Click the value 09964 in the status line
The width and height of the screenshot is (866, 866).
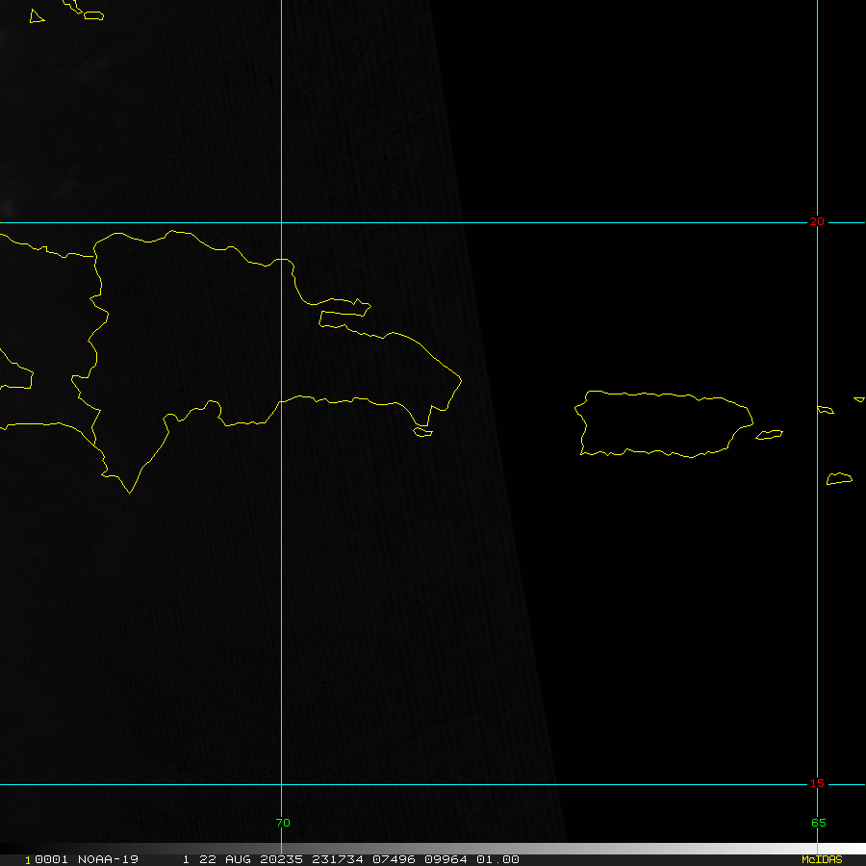446,859
